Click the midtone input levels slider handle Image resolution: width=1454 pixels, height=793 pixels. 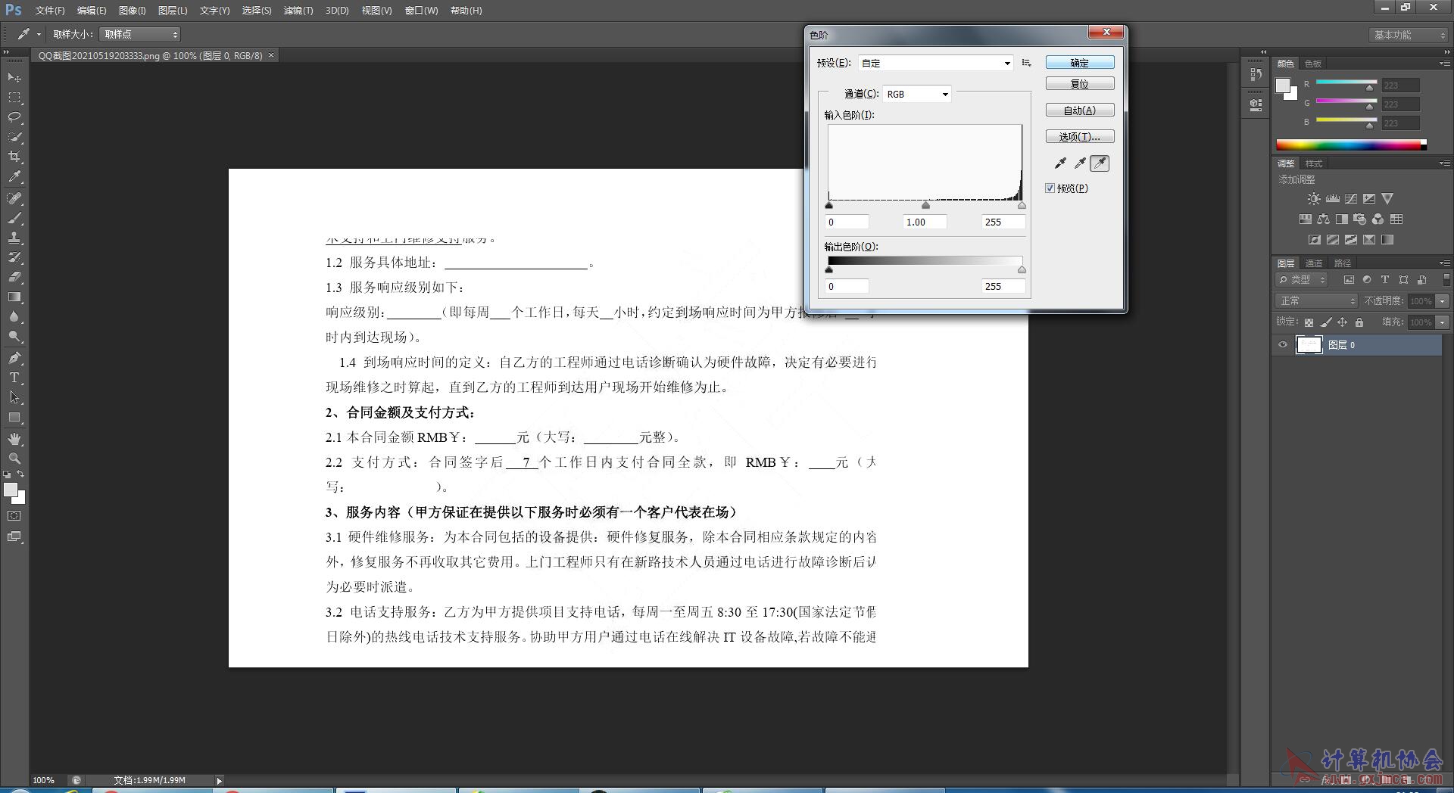click(925, 205)
